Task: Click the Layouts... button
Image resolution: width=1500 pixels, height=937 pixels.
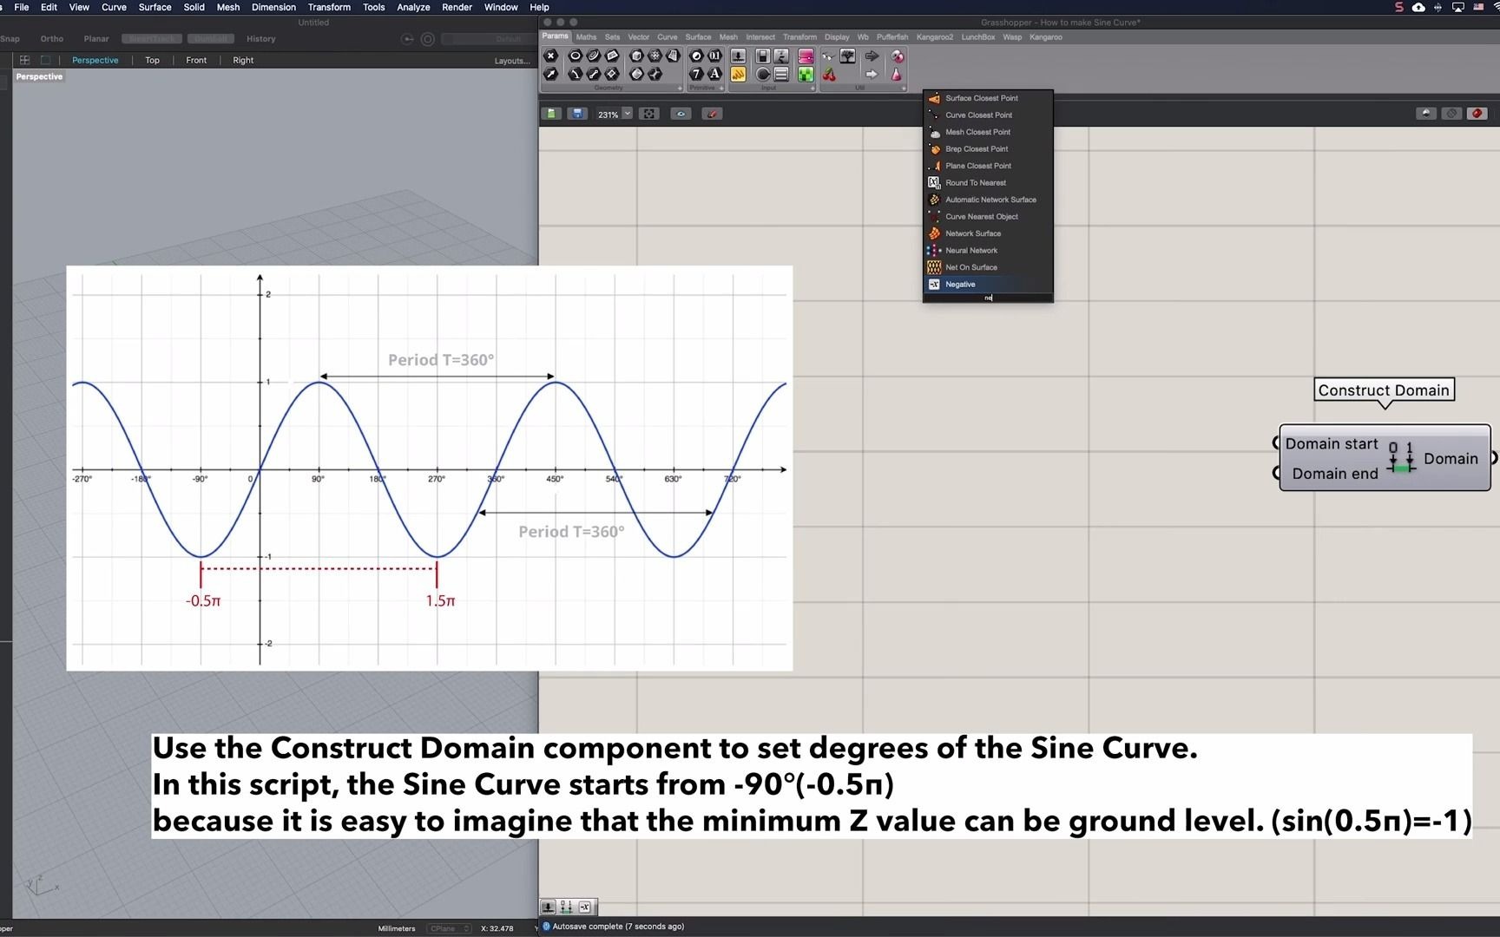Action: click(x=511, y=60)
